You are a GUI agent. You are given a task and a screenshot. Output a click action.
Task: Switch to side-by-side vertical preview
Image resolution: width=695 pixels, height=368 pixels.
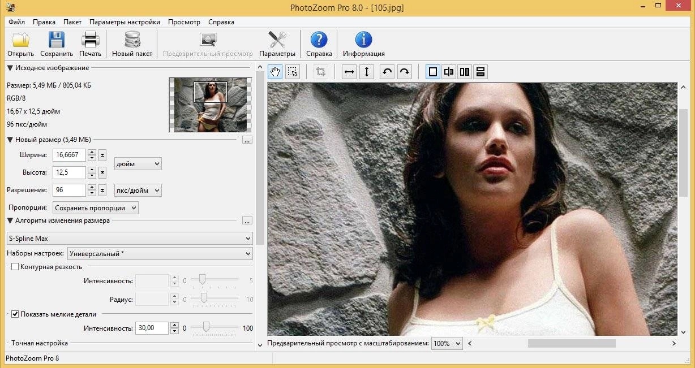[465, 72]
